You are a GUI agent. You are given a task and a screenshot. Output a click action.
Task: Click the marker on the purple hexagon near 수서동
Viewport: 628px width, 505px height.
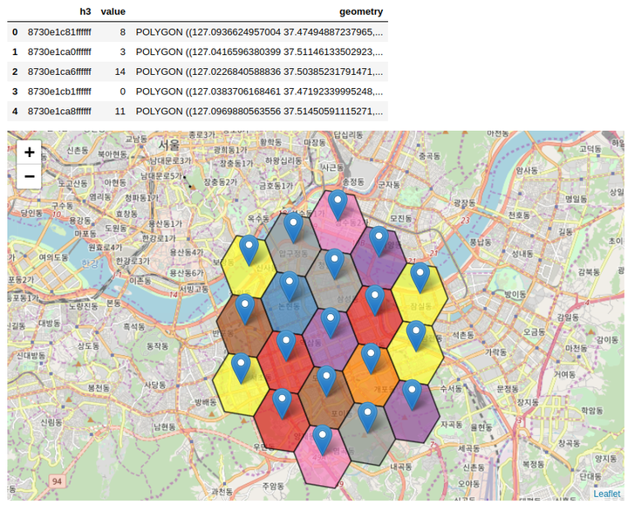tap(412, 395)
